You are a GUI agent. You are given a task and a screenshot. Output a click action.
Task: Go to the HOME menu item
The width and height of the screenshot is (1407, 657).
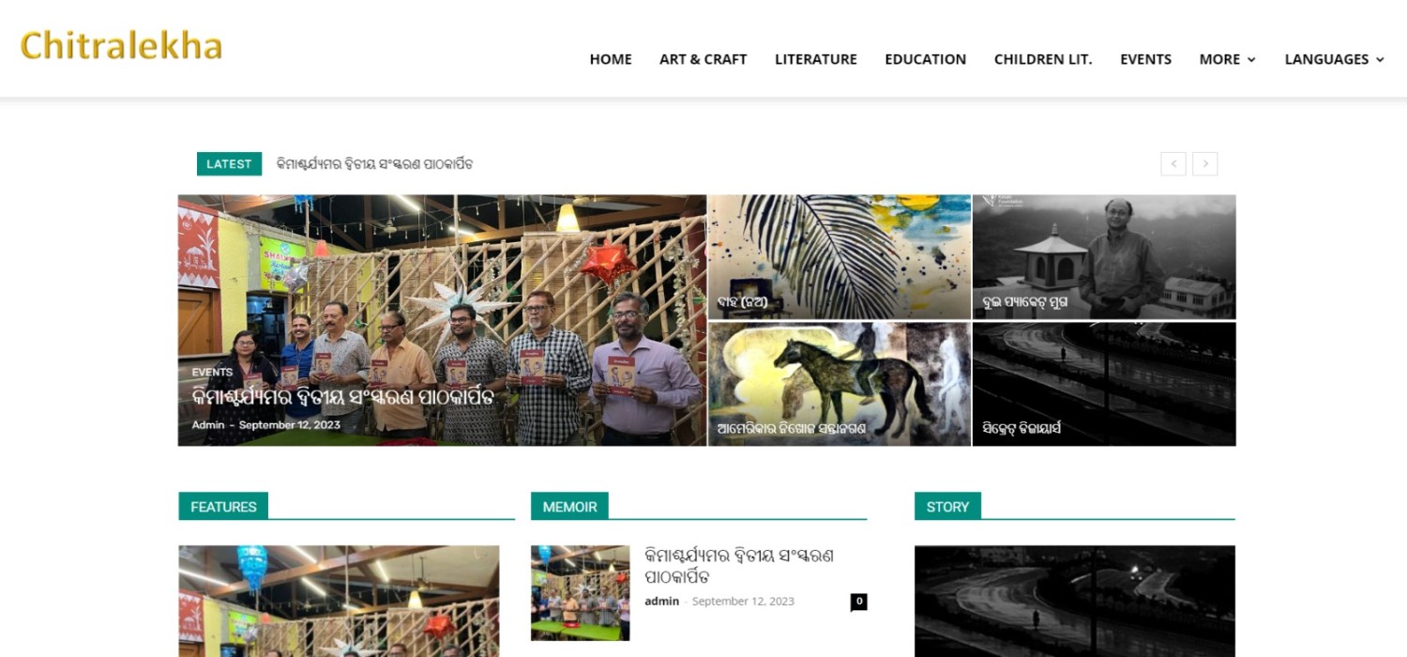[611, 59]
